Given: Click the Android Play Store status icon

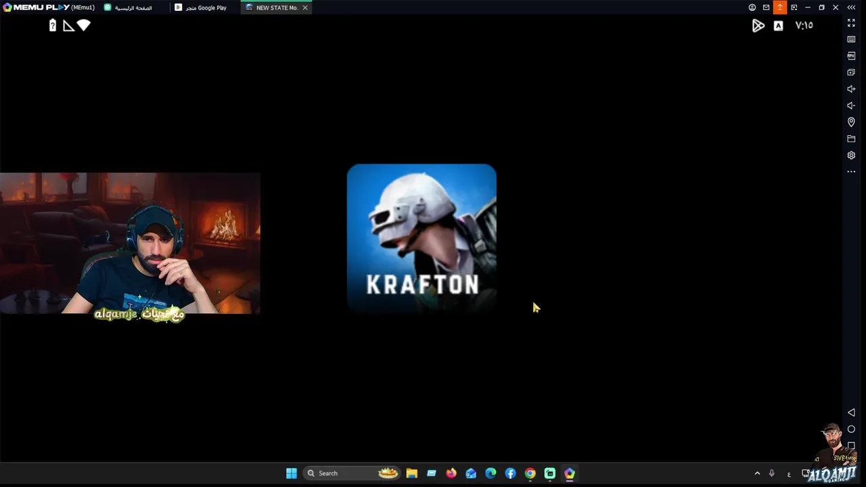Looking at the screenshot, I should pyautogui.click(x=758, y=26).
